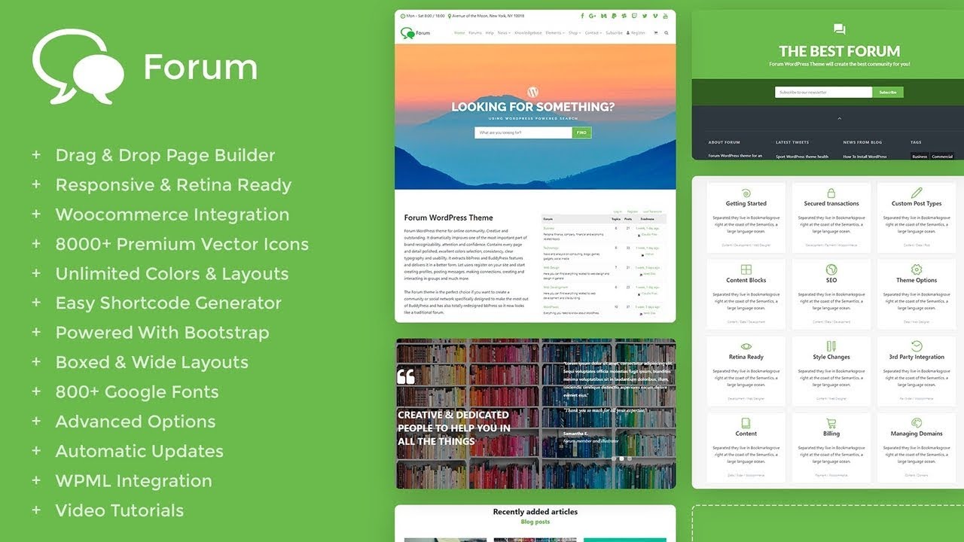Open the Knowledgebase menu item

(528, 33)
